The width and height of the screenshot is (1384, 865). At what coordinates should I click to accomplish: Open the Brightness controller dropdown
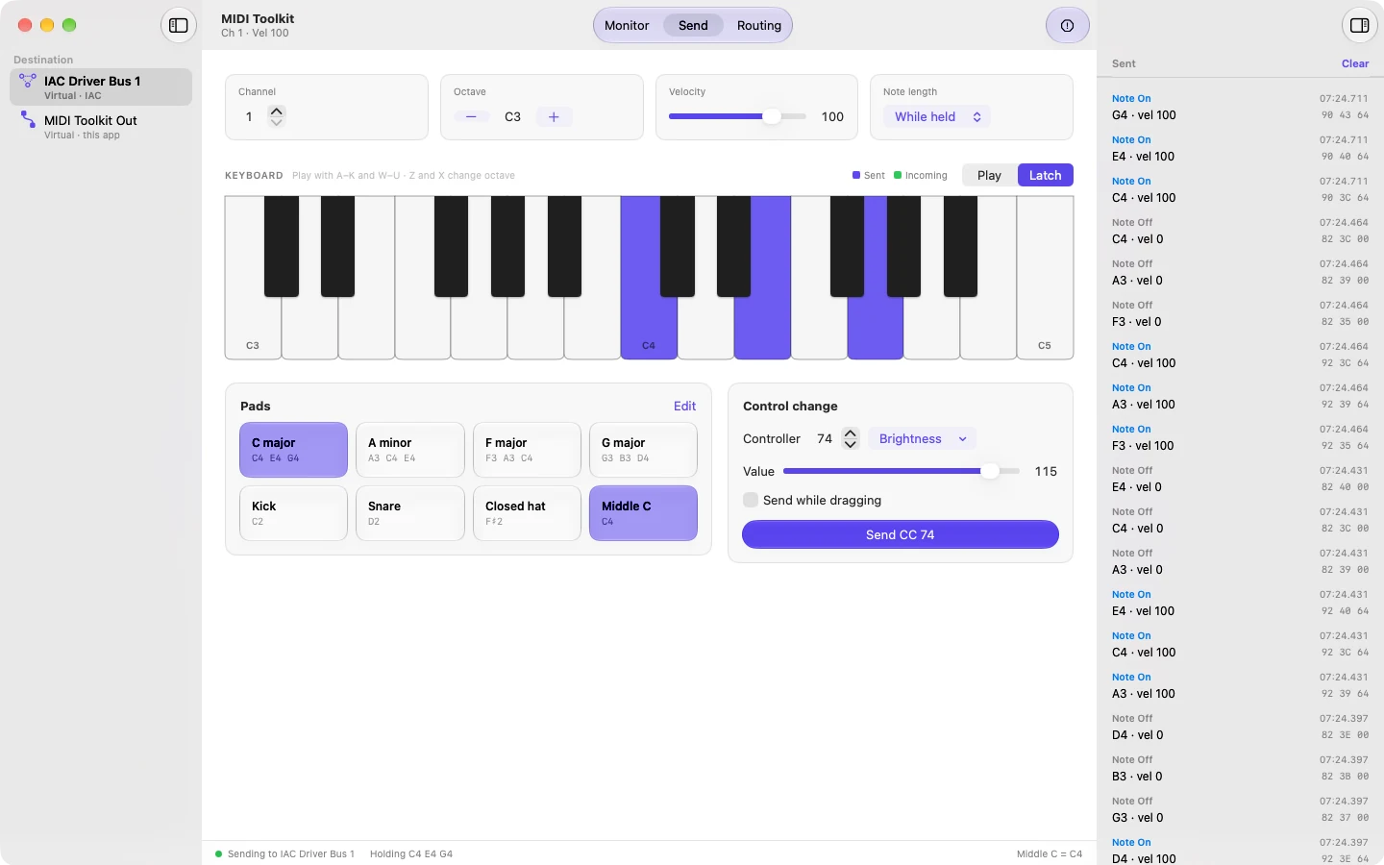point(922,438)
